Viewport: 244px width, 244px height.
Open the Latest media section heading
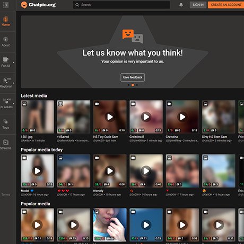tap(34, 95)
